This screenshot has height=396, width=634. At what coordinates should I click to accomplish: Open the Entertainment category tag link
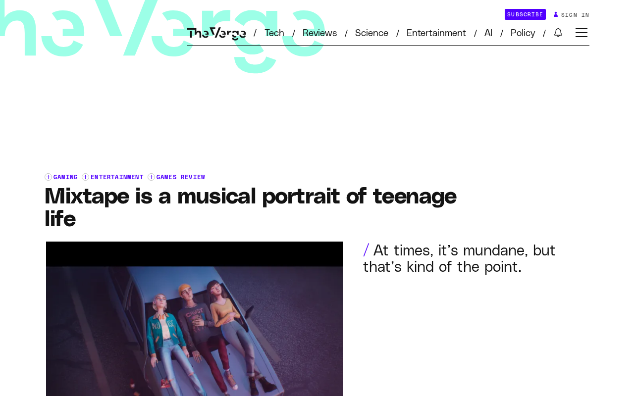coord(117,177)
